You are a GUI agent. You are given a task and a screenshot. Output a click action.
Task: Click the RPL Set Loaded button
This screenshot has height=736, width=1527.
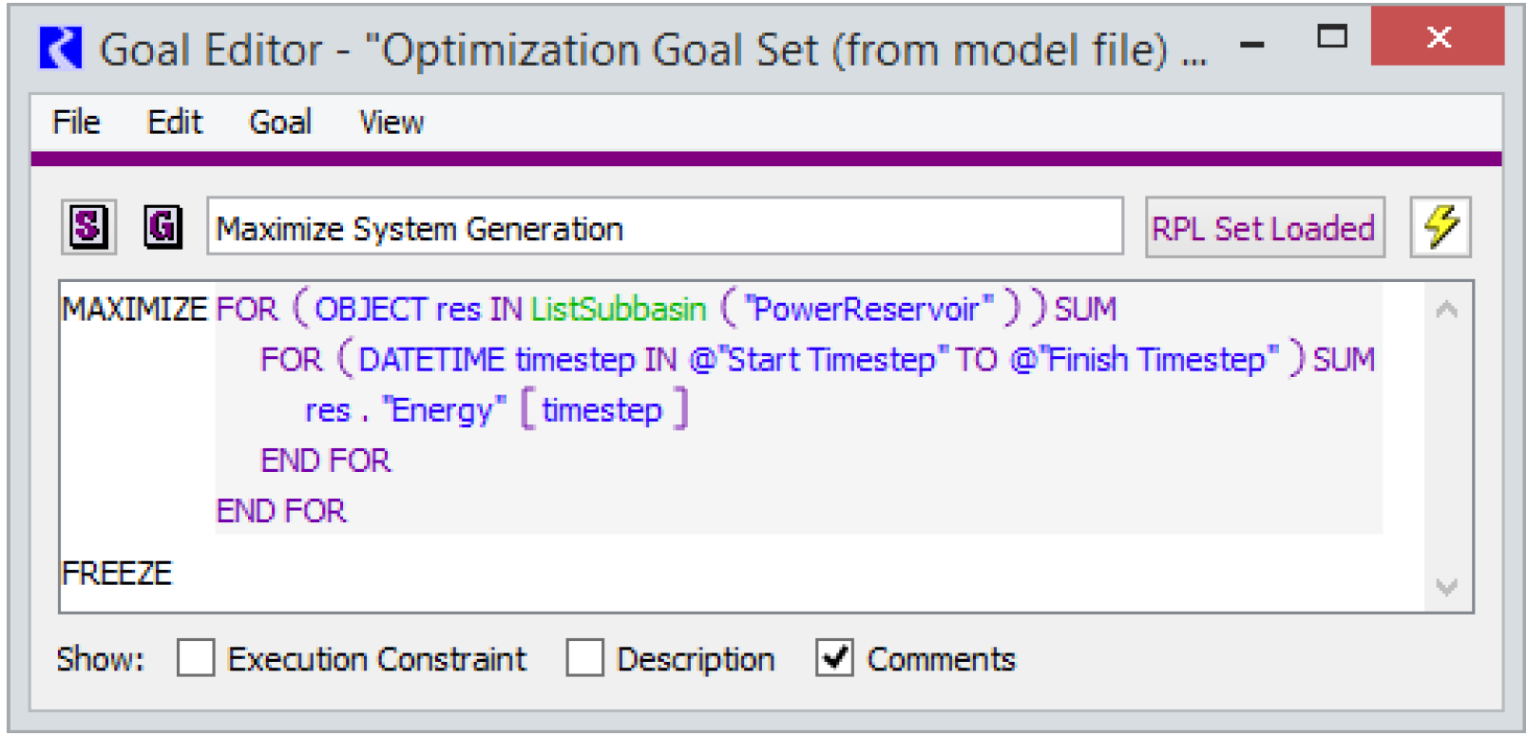1264,228
